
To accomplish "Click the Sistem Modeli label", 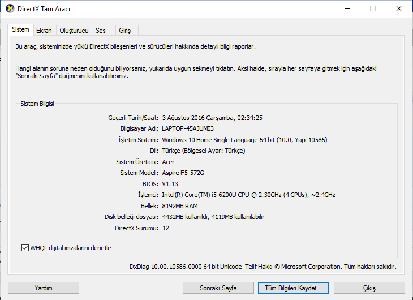I will pyautogui.click(x=139, y=173).
